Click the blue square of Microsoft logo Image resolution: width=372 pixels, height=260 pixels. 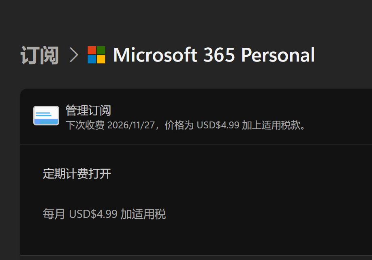[92, 59]
